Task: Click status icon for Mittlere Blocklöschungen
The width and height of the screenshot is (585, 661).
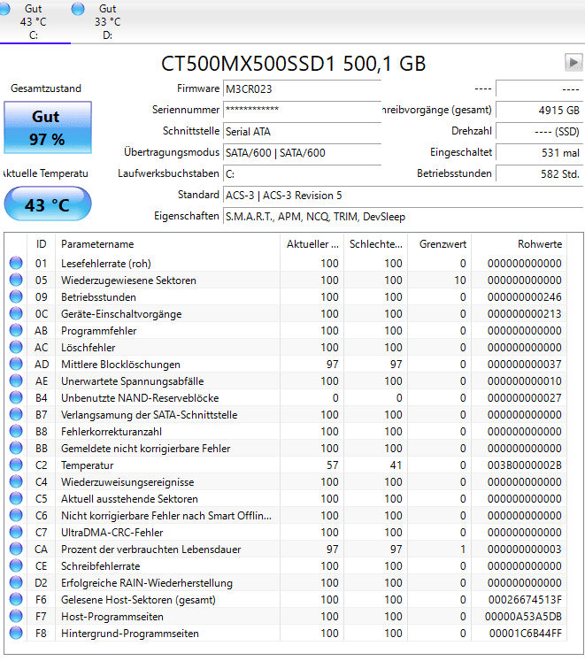Action: (16, 365)
